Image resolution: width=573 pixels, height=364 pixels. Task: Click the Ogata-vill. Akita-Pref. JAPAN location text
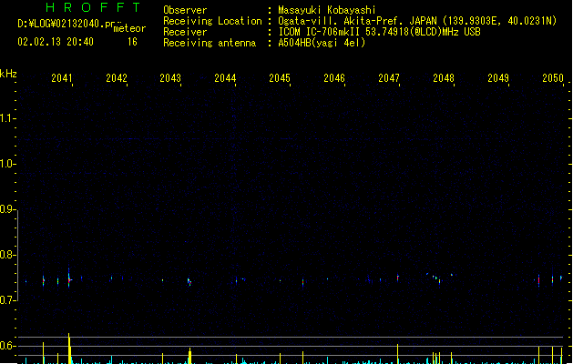tap(417, 21)
